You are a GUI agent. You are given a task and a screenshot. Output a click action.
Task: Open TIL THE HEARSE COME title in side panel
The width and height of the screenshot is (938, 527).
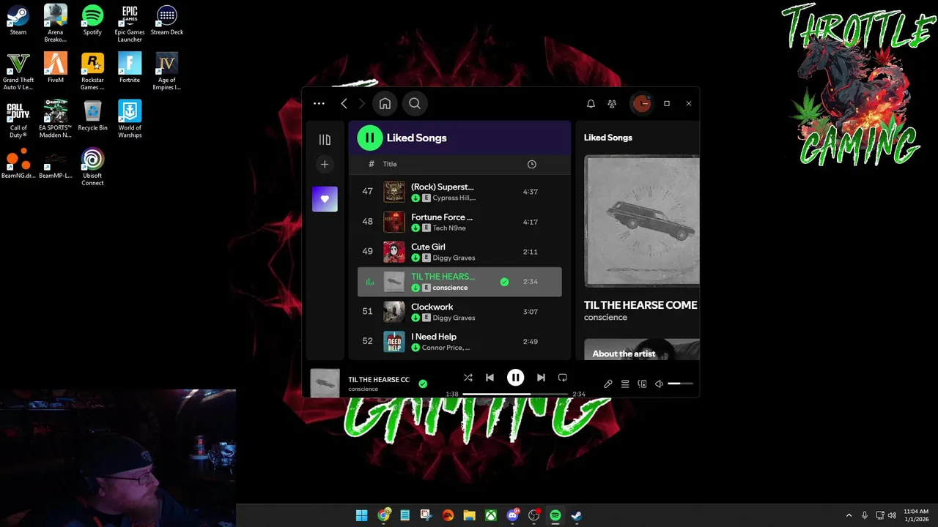tap(640, 305)
